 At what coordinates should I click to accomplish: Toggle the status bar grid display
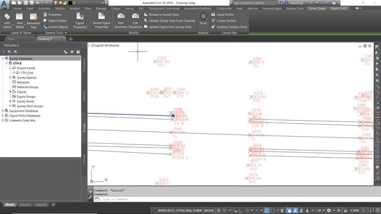click(x=219, y=210)
